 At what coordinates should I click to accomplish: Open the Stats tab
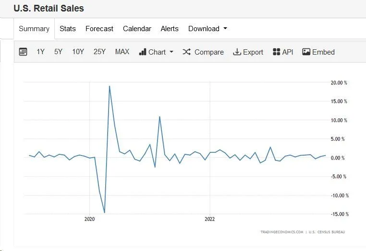click(68, 29)
